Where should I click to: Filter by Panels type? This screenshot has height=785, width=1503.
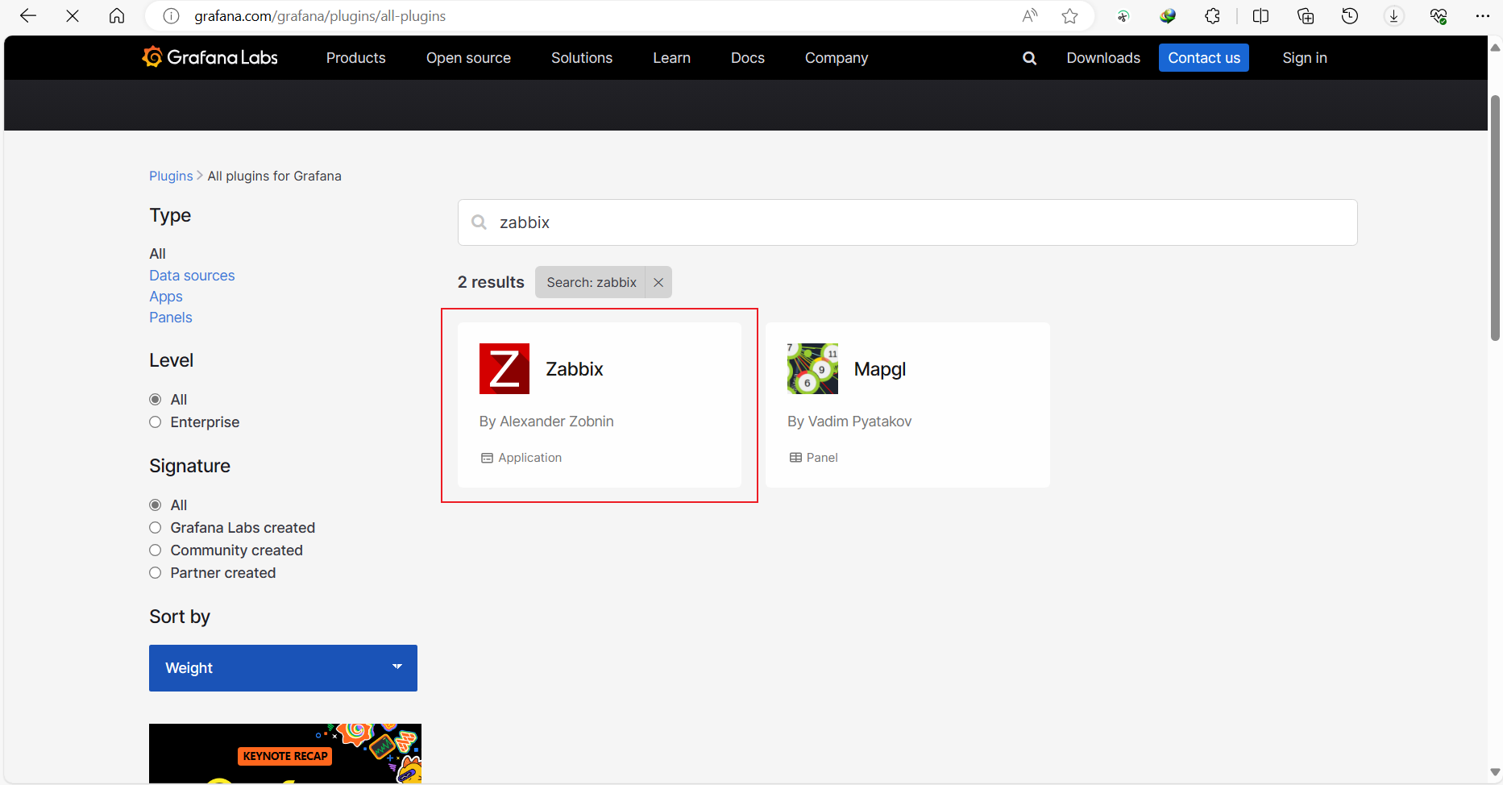tap(171, 318)
